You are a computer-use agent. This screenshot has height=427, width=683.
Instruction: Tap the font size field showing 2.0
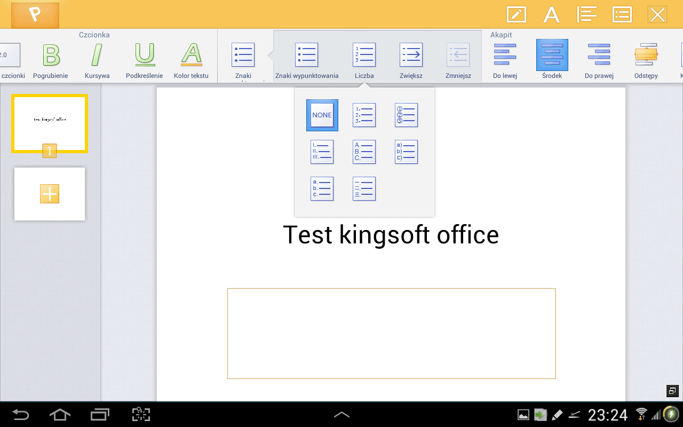10,55
